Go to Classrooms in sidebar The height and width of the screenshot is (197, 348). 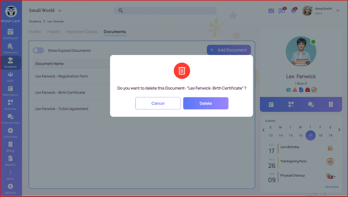10,48
